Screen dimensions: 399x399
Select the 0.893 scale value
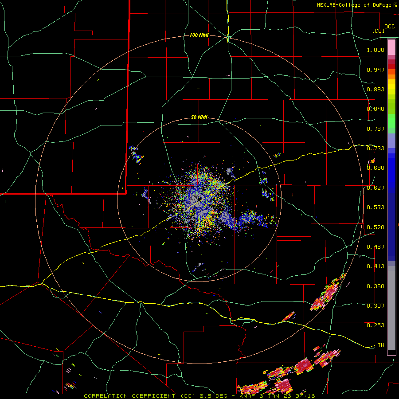(376, 89)
